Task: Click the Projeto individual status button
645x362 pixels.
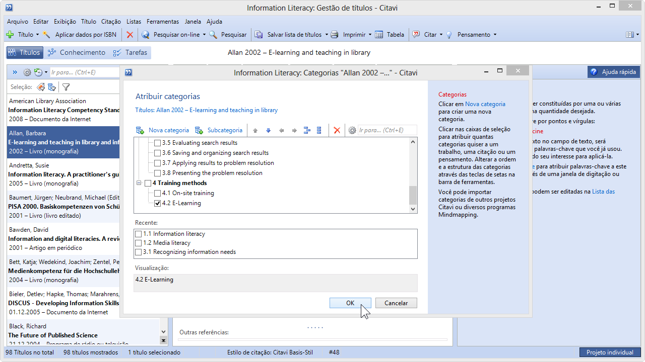Action: tap(610, 352)
